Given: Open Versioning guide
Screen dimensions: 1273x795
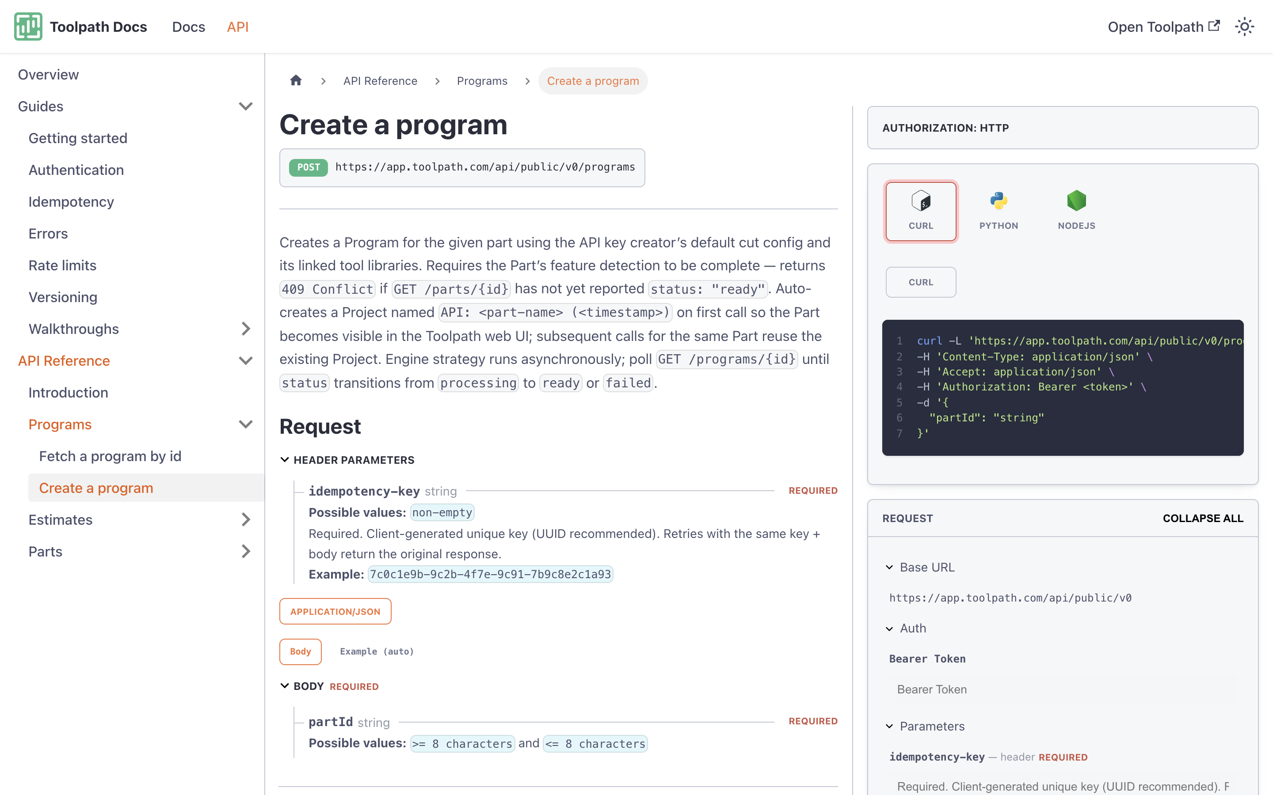Looking at the screenshot, I should pos(63,297).
